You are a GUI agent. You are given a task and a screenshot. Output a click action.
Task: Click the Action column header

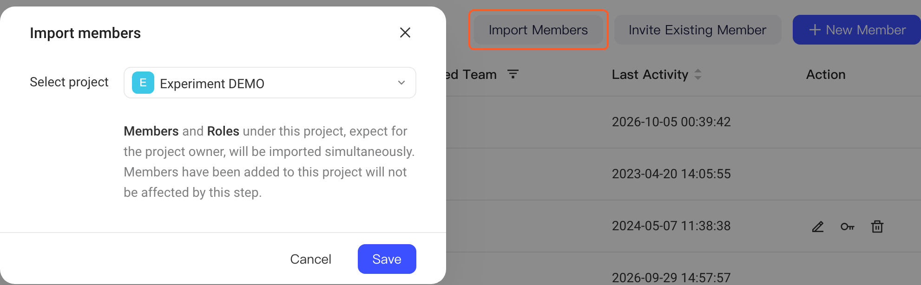point(826,74)
